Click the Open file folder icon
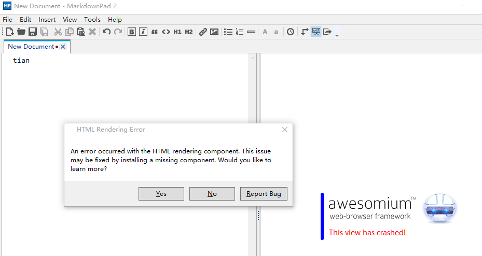This screenshot has width=482, height=256. click(21, 32)
